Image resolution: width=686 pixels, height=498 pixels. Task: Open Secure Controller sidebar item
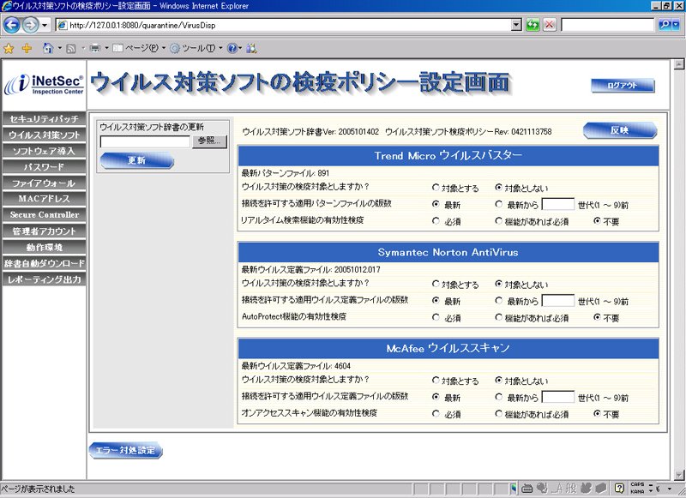[x=44, y=215]
